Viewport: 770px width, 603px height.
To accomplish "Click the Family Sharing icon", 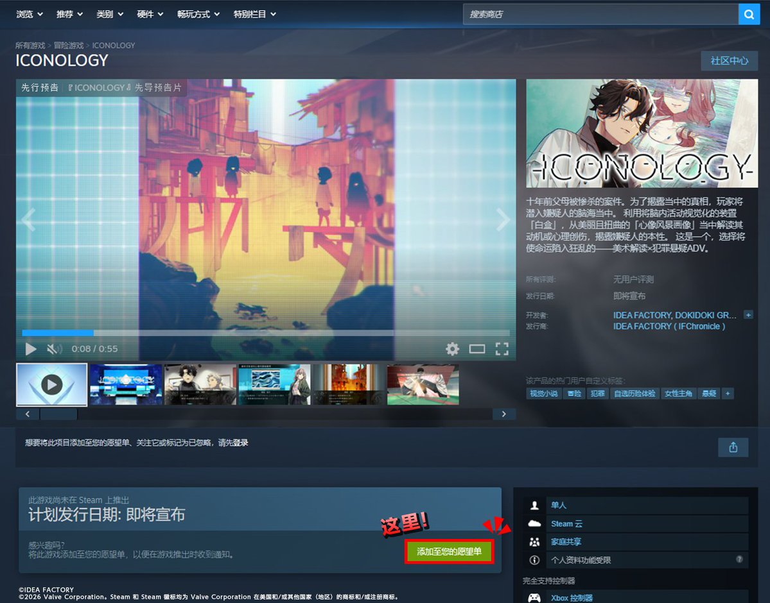I will [x=534, y=541].
